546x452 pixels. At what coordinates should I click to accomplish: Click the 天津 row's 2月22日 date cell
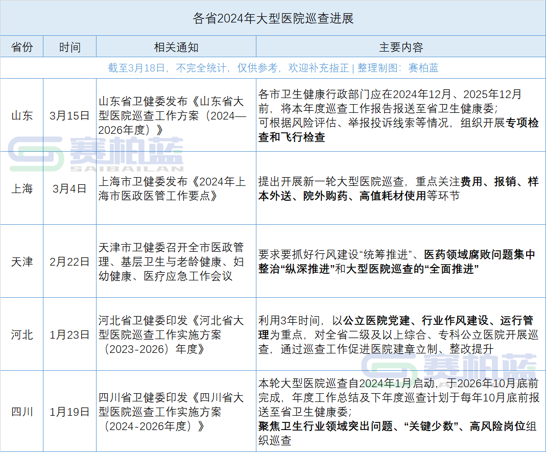tap(69, 262)
